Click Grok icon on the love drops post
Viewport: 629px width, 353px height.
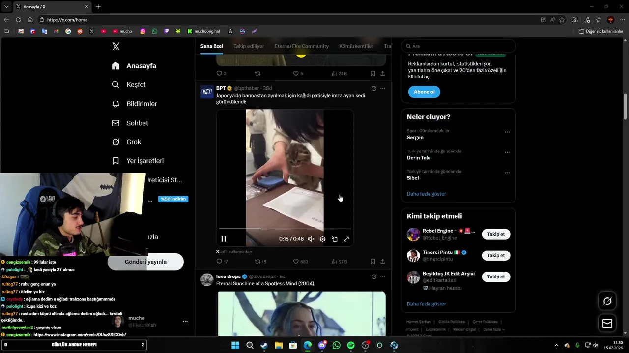click(x=374, y=277)
